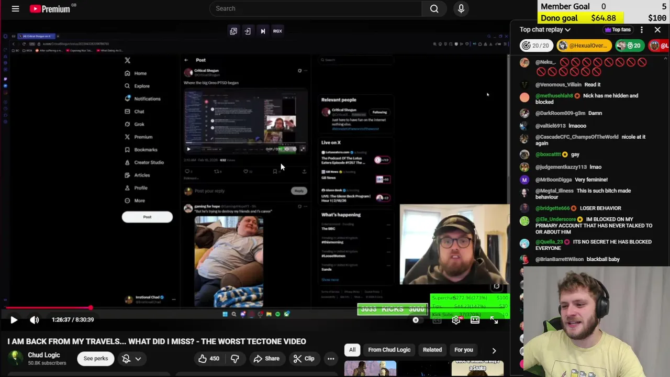
Task: Open @HexualOver chat ticker chip
Action: click(x=584, y=46)
